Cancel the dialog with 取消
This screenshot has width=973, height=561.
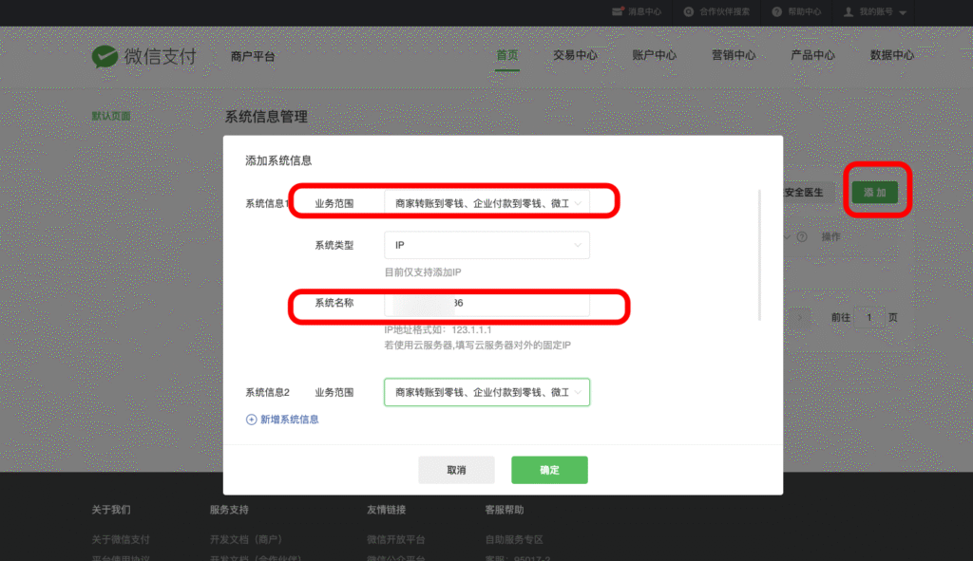point(456,469)
